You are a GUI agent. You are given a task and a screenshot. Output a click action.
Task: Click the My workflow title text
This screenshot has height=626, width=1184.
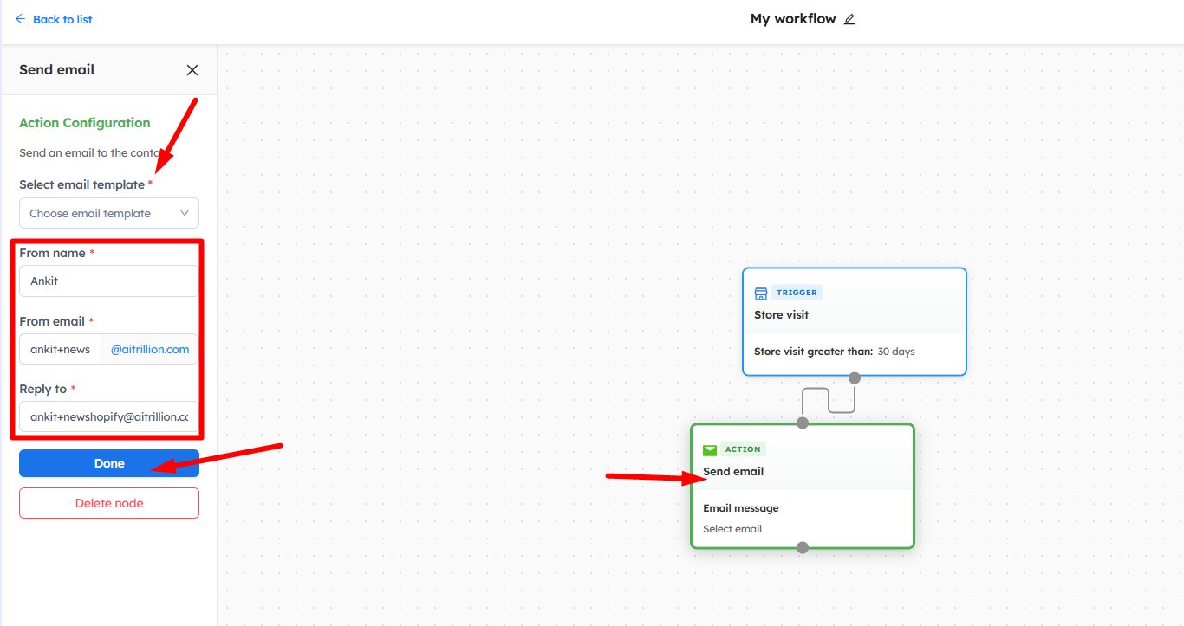(793, 19)
